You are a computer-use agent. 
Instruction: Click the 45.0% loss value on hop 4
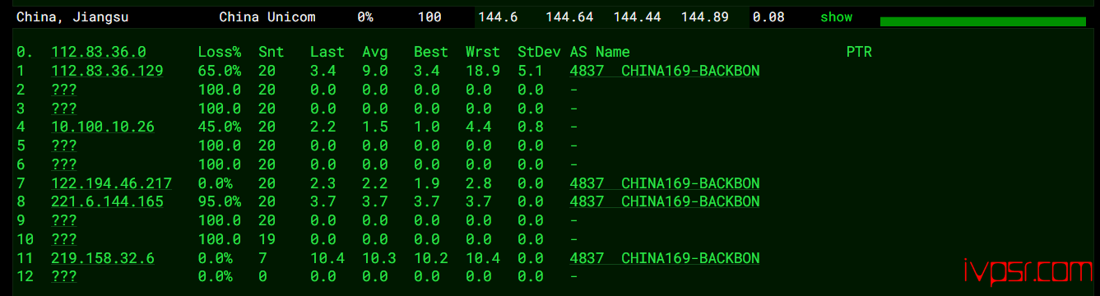point(219,127)
